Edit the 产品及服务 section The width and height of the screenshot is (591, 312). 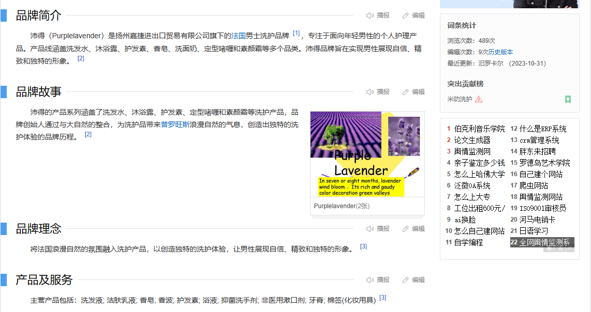[x=413, y=280]
